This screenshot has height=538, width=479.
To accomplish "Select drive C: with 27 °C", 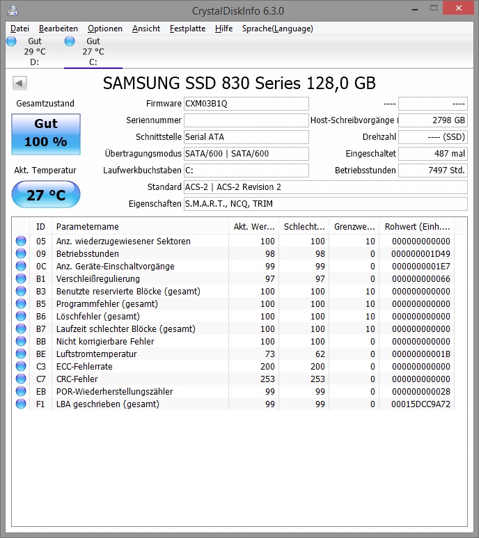I will [93, 52].
